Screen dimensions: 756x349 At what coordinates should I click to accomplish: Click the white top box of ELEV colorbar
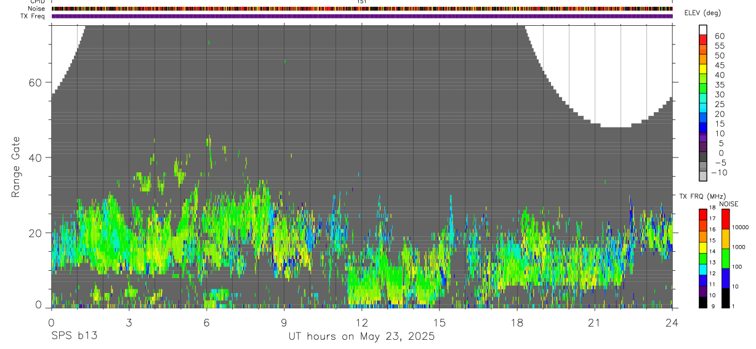703,30
